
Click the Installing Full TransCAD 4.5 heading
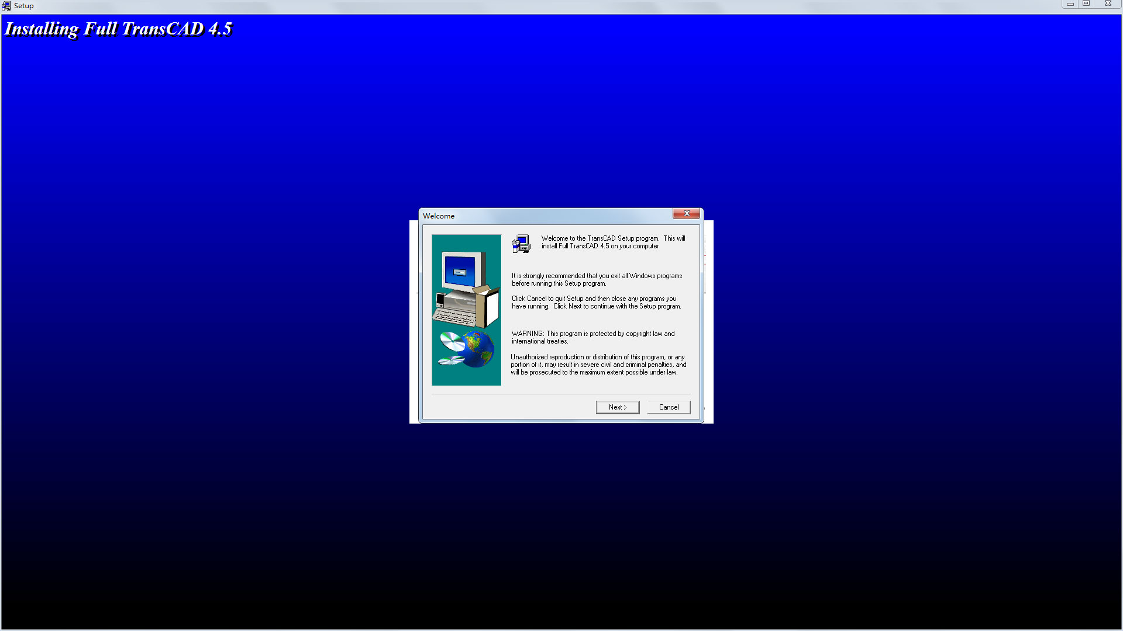point(119,29)
